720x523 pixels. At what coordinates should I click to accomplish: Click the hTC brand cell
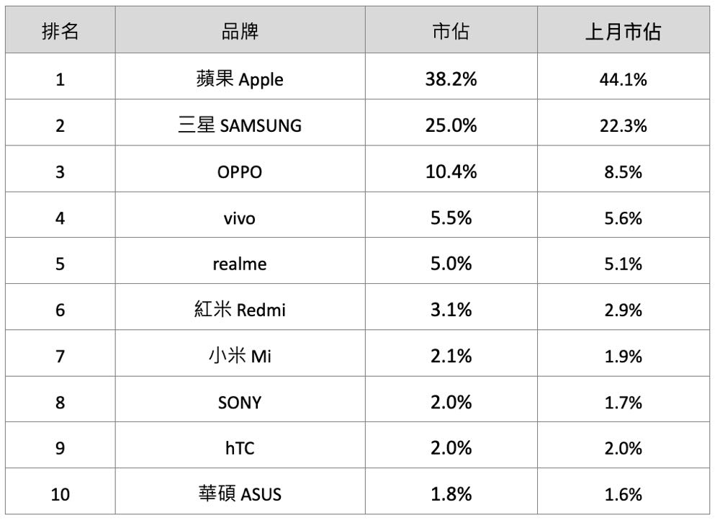[x=239, y=448]
